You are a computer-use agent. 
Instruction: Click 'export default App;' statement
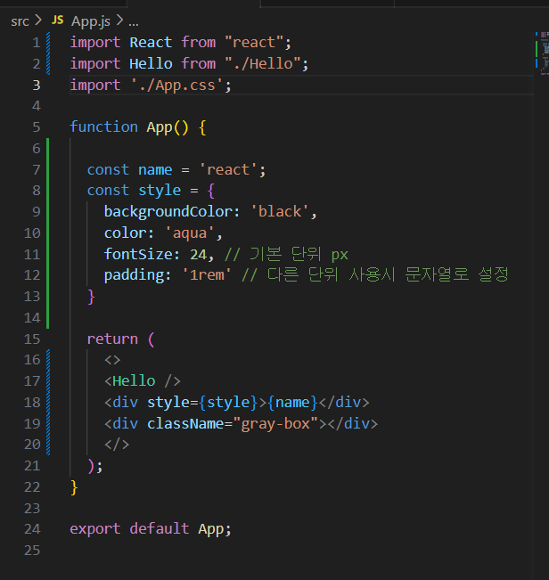click(x=151, y=529)
